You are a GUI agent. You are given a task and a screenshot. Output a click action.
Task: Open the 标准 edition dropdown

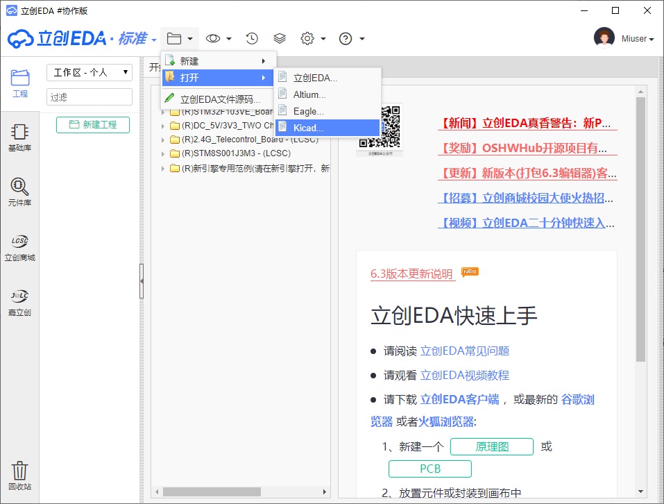click(137, 39)
